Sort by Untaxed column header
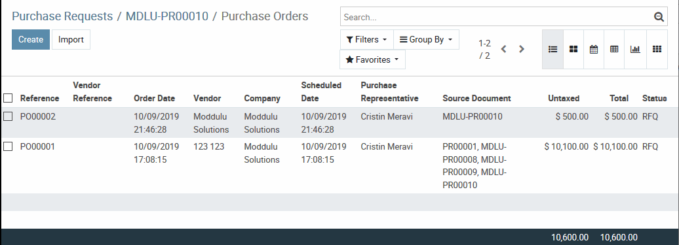This screenshot has height=245, width=679. [564, 99]
